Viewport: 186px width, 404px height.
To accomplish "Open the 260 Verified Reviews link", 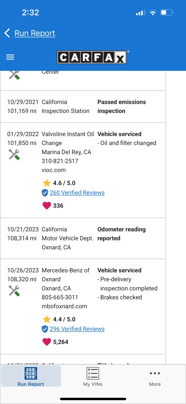I will point(77,193).
